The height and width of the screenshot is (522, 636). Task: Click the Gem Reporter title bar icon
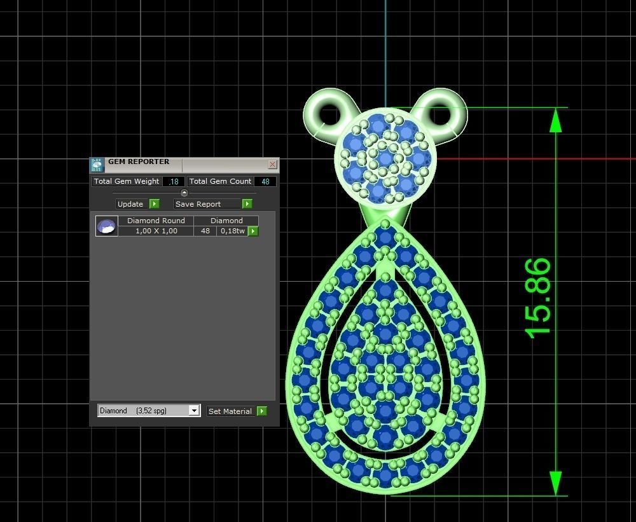click(97, 165)
